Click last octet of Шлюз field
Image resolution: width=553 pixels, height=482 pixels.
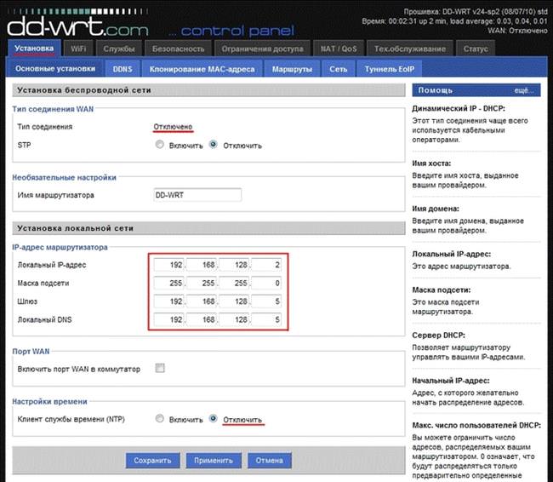(266, 301)
